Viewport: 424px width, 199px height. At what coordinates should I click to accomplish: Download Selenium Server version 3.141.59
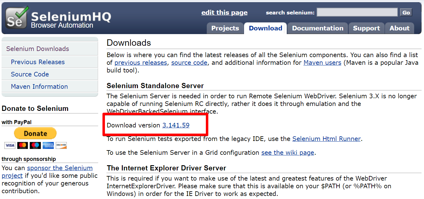[176, 125]
